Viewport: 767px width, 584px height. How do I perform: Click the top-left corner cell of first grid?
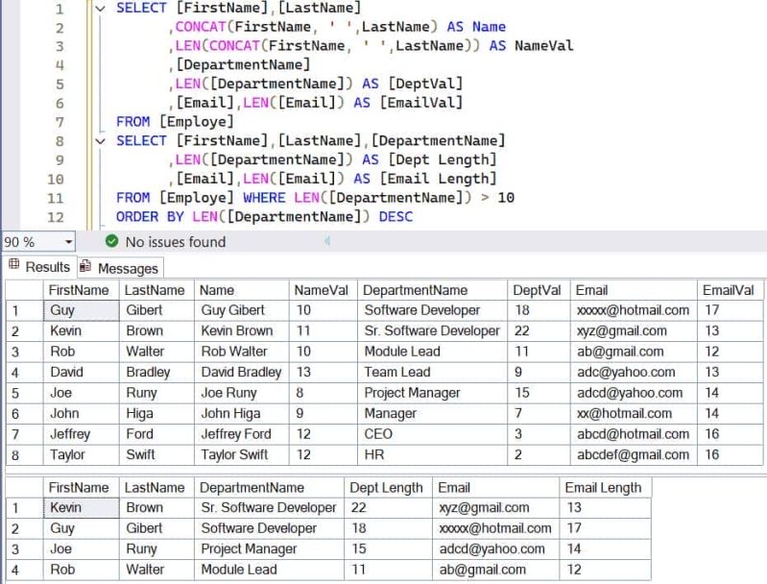(24, 290)
